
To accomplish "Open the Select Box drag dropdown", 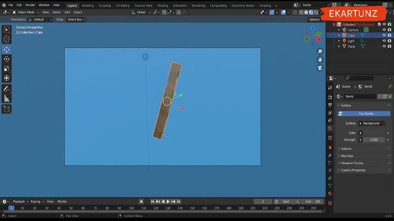I will [76, 20].
